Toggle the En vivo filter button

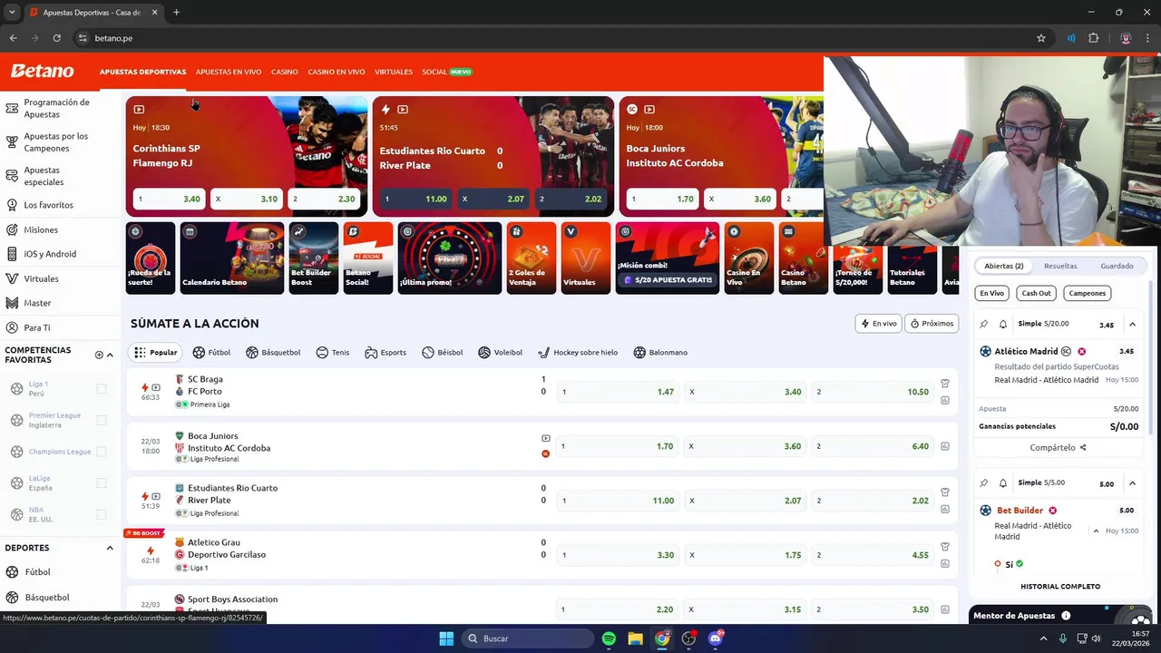[x=879, y=323]
